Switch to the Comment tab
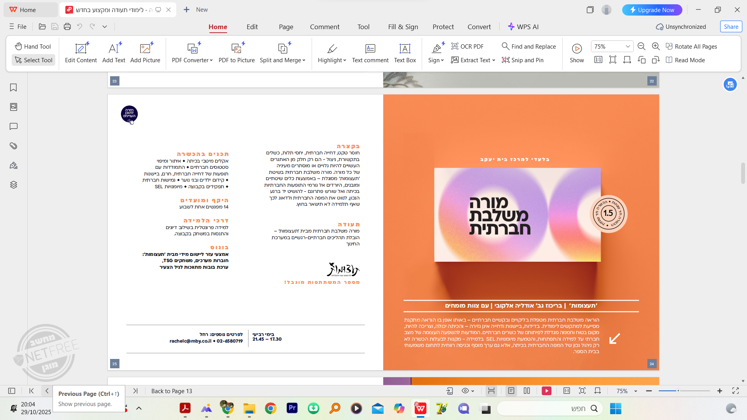 pyautogui.click(x=324, y=27)
